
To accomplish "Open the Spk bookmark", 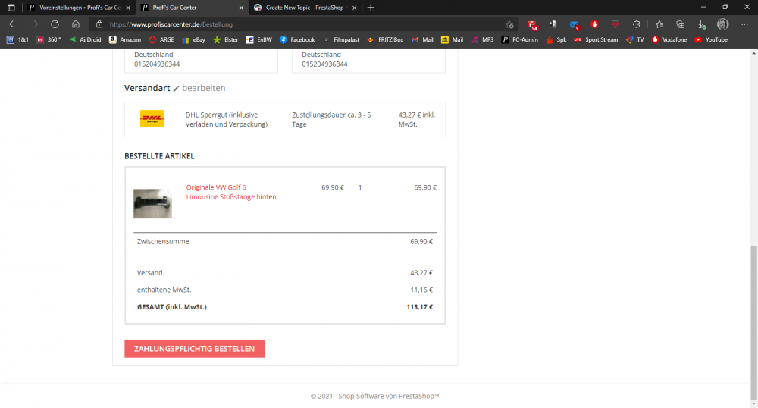I will click(556, 39).
